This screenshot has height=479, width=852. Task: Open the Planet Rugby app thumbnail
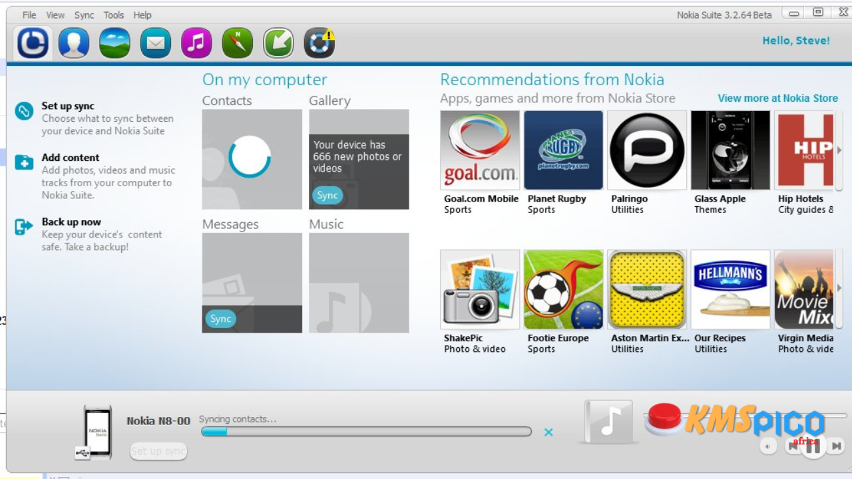(563, 150)
